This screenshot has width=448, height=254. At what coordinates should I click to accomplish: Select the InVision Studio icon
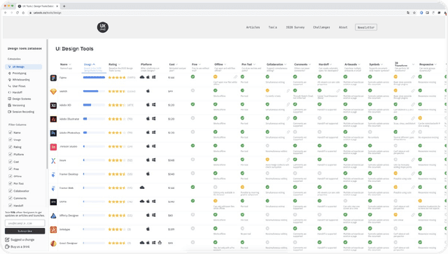point(53,146)
